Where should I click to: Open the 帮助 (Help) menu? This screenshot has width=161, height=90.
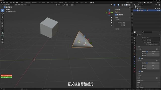(x=17, y=2)
